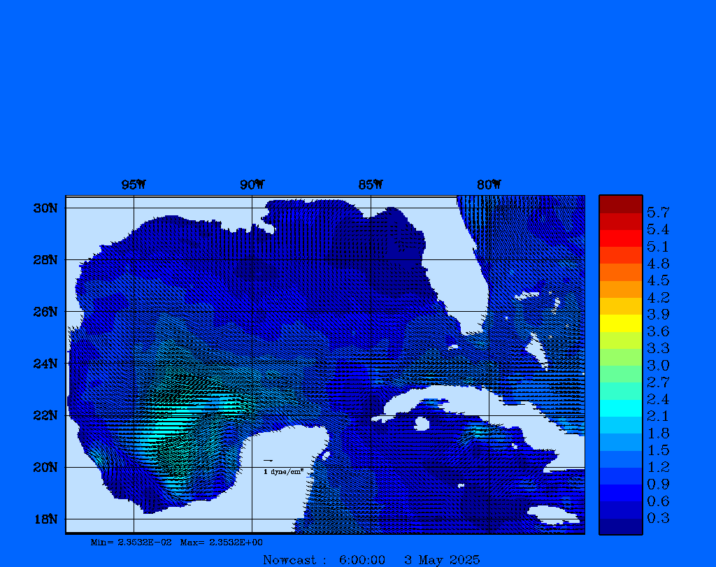This screenshot has width=716, height=567.
Task: Click the 30N latitude label
Action: coord(45,208)
